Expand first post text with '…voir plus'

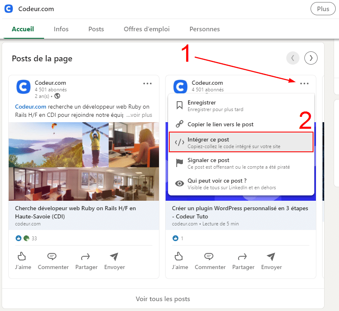point(139,115)
